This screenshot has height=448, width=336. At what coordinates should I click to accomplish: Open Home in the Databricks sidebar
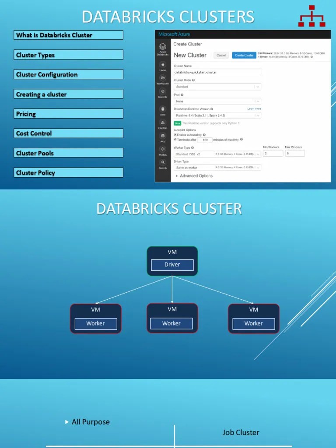coord(163,65)
